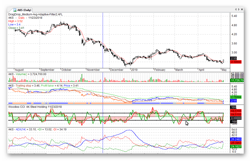Click the November label on the date axis
Viewport: 251px width, 161px height.
click(x=93, y=70)
